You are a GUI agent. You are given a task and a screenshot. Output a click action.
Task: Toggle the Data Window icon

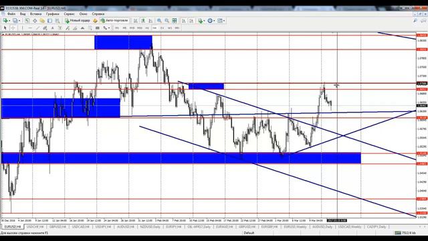click(35, 21)
